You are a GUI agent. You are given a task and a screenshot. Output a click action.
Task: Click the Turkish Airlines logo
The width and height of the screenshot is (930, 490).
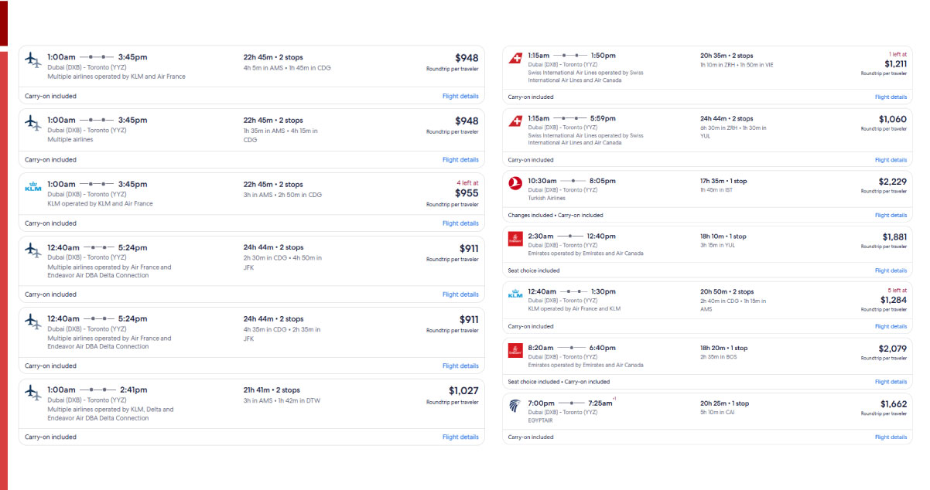pyautogui.click(x=515, y=183)
